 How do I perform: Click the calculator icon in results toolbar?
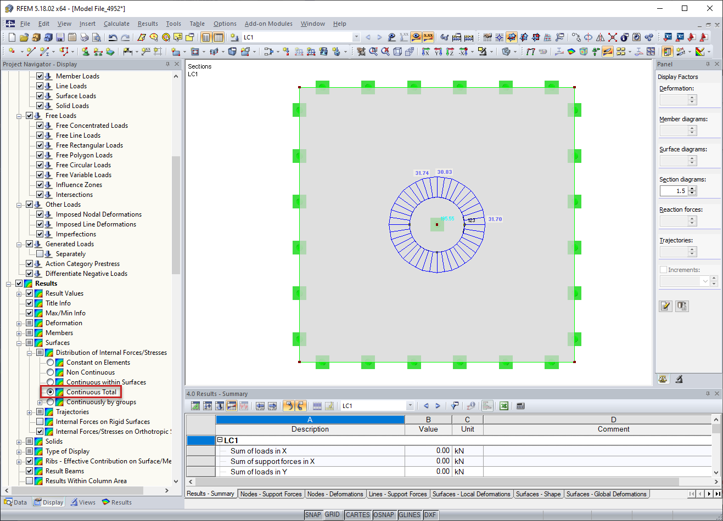point(520,406)
